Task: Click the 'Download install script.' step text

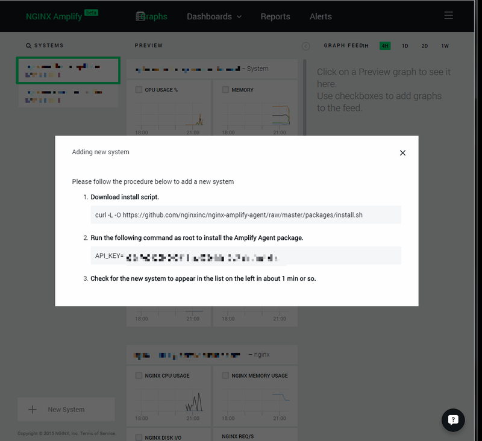Action: tap(125, 197)
